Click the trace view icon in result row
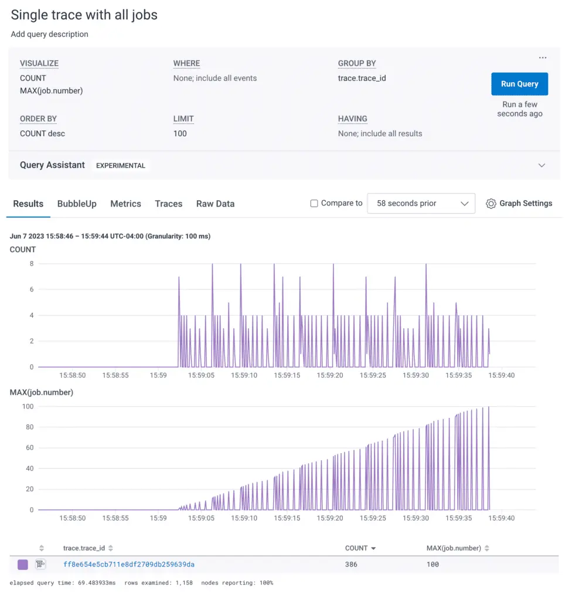Image resolution: width=569 pixels, height=601 pixels. (40, 565)
